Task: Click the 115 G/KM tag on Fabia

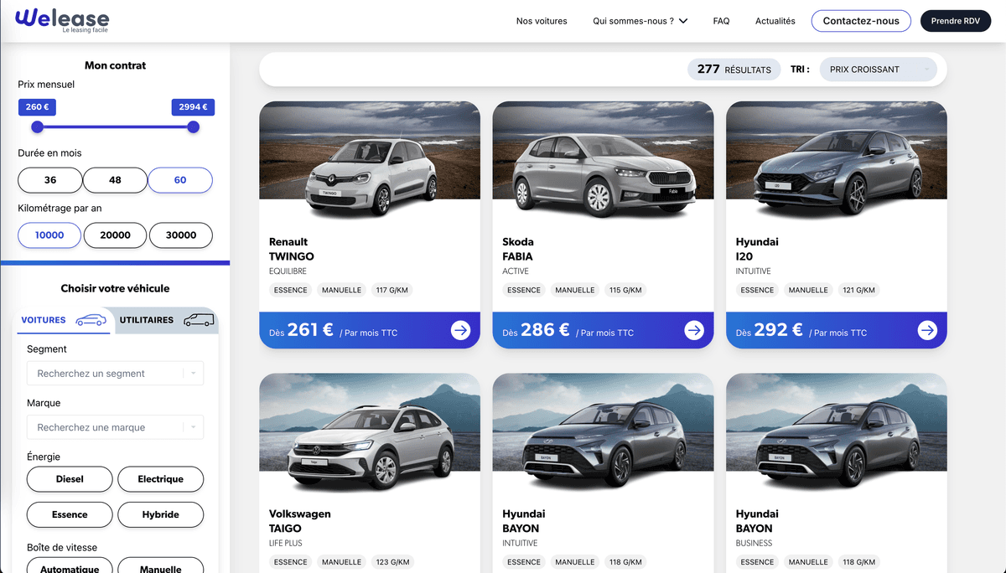Action: (x=625, y=290)
